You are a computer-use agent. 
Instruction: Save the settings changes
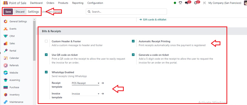coord(8,12)
